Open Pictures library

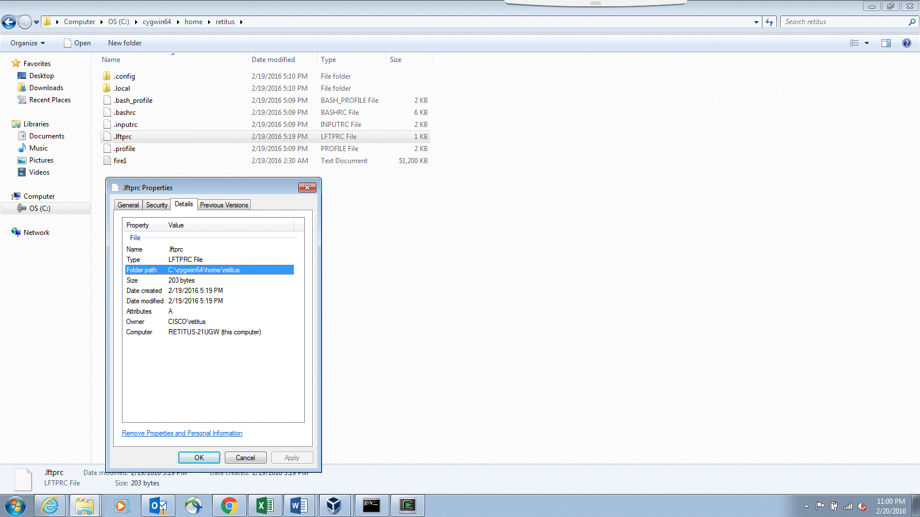coord(41,160)
